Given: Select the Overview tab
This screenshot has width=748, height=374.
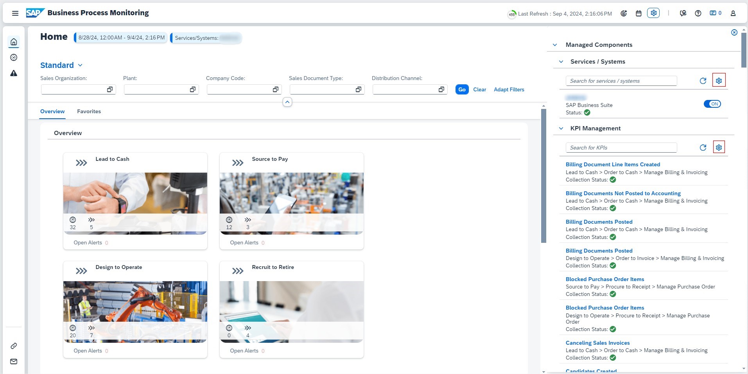Looking at the screenshot, I should coord(52,112).
